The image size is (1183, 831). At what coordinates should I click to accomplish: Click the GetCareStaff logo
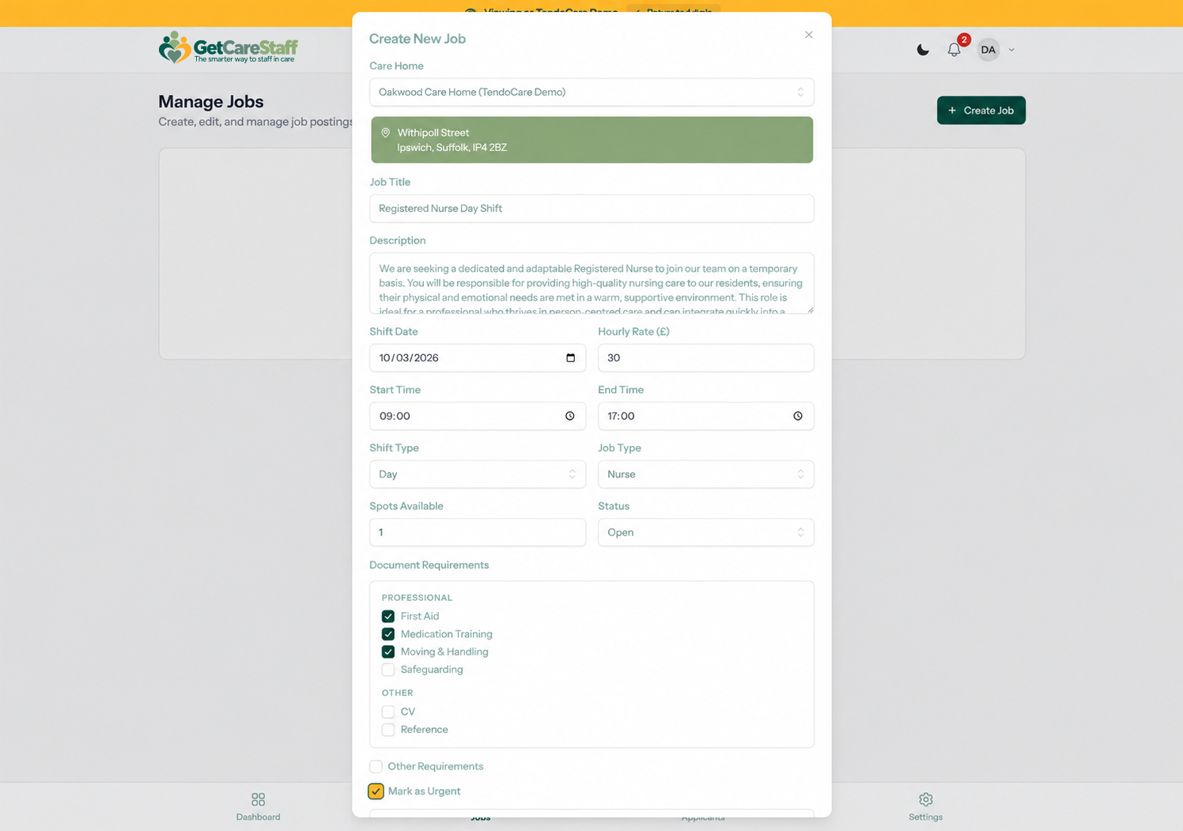point(229,48)
